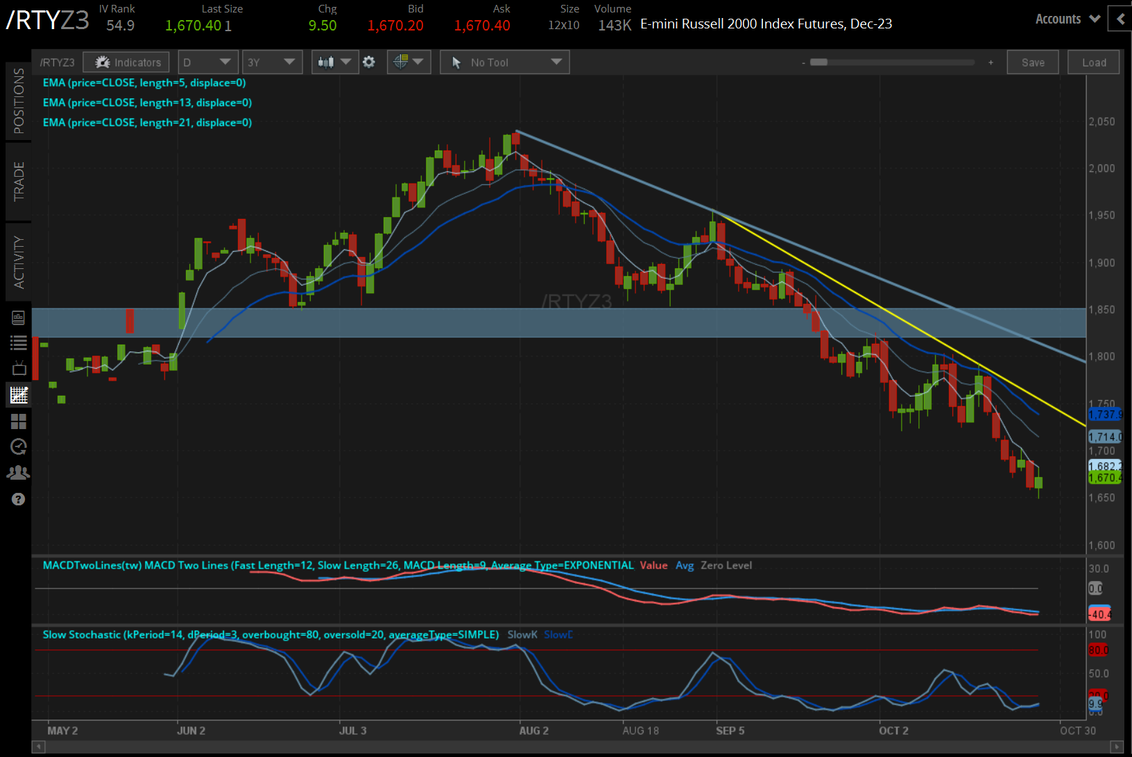Open the chart settings gear icon
The image size is (1132, 757).
(x=369, y=62)
